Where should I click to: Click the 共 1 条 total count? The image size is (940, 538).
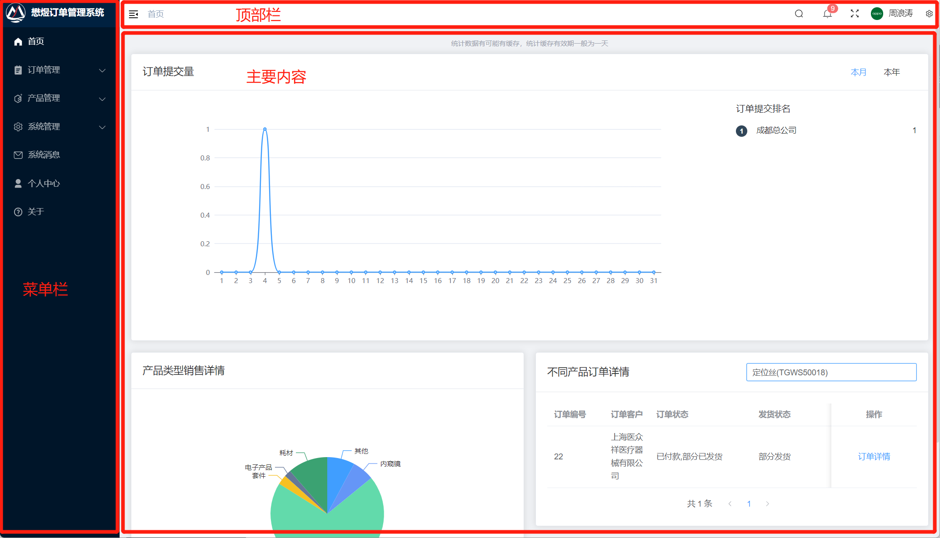[x=700, y=503]
